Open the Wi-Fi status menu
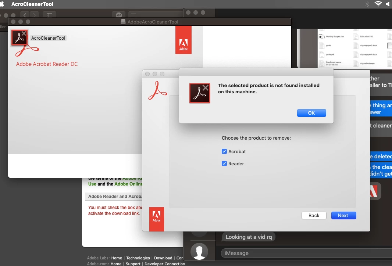 click(x=378, y=4)
